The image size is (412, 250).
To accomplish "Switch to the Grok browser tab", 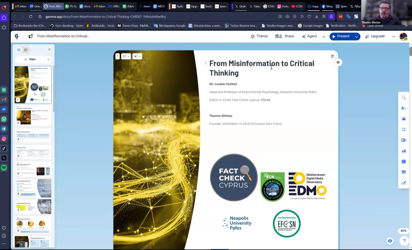I will [240, 6].
